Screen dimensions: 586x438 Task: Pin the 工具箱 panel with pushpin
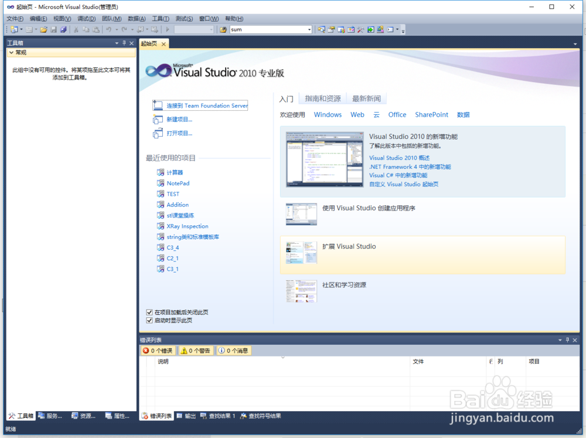tap(124, 43)
